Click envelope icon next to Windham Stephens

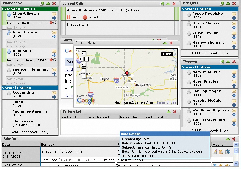click(x=234, y=110)
